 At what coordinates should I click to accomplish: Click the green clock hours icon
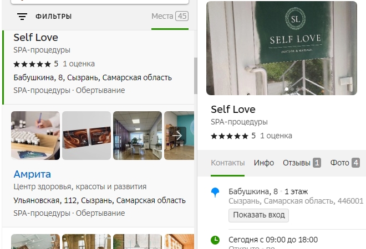point(215,240)
